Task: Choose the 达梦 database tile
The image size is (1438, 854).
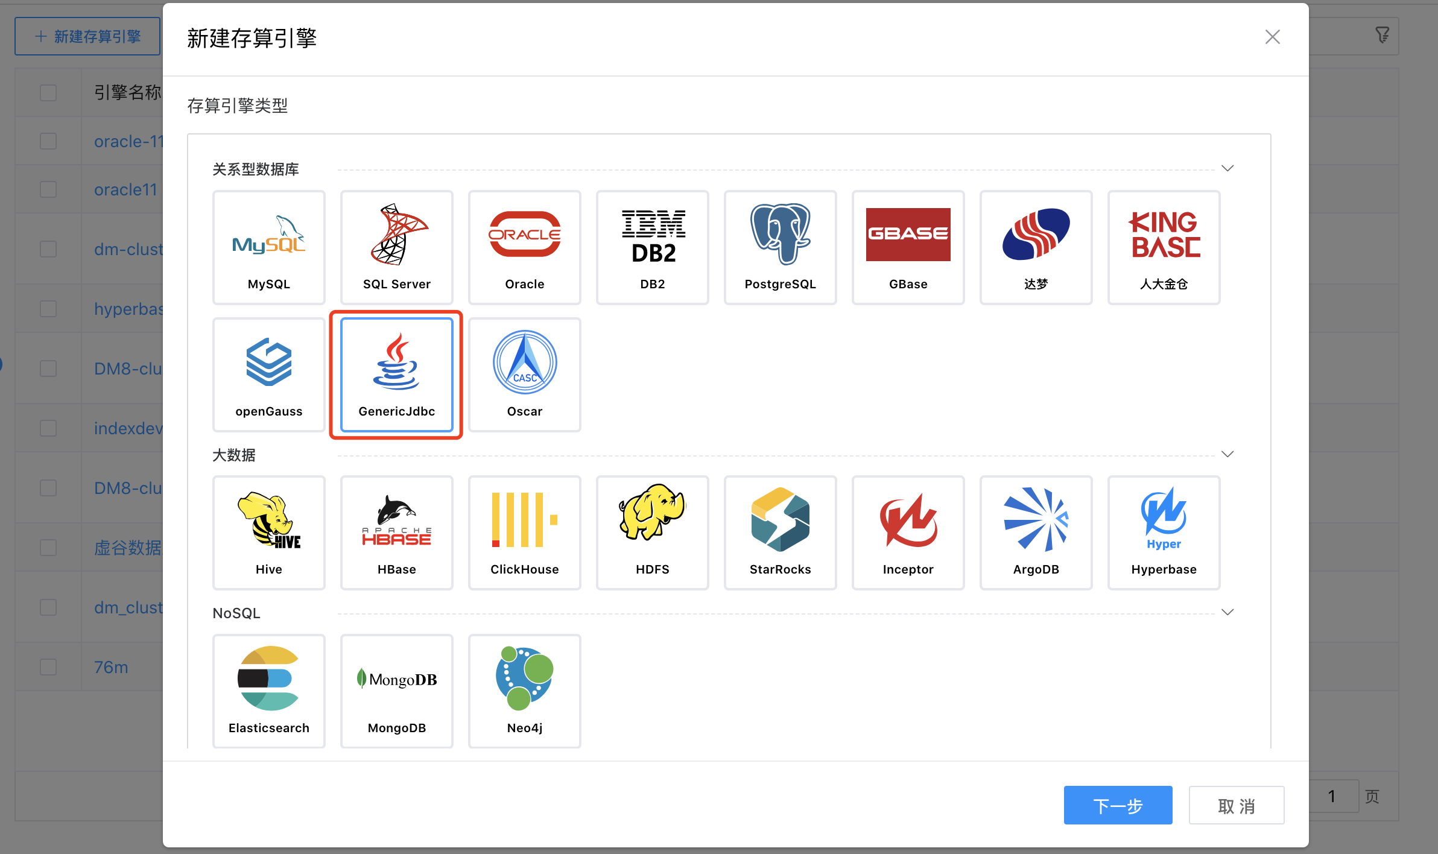Action: click(x=1036, y=247)
